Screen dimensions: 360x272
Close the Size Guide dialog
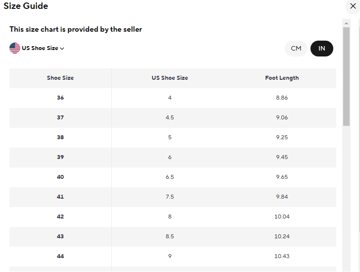353,6
